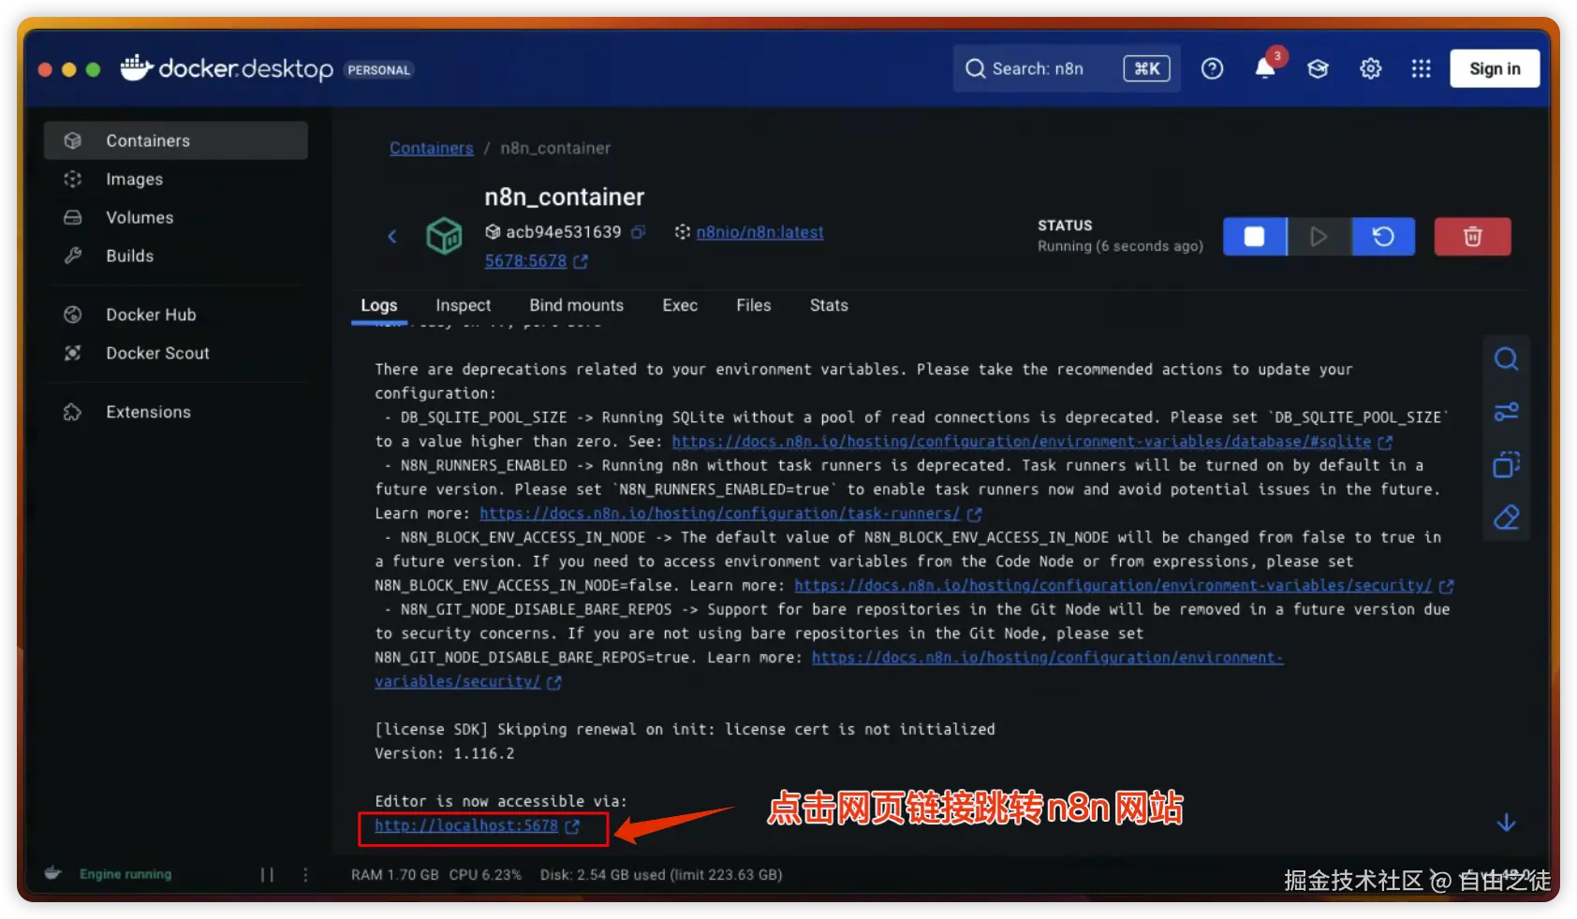Switch to the Bind mounts tab

(x=576, y=305)
